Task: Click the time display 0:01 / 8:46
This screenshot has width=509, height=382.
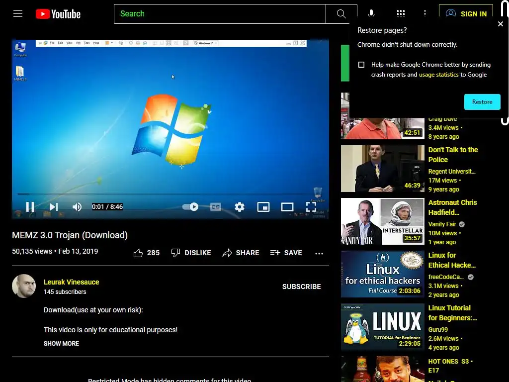Action: click(107, 207)
